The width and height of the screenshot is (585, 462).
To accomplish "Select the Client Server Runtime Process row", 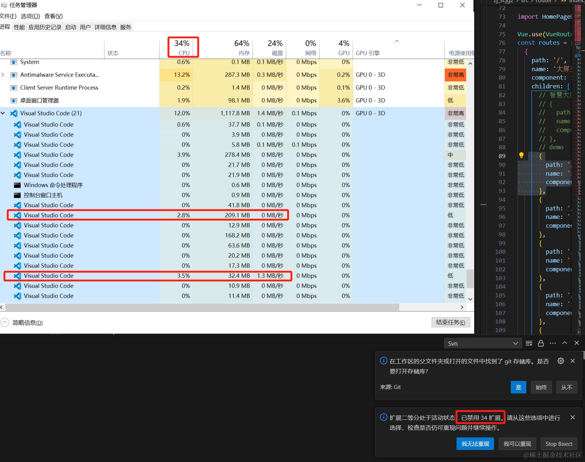I will (x=233, y=88).
